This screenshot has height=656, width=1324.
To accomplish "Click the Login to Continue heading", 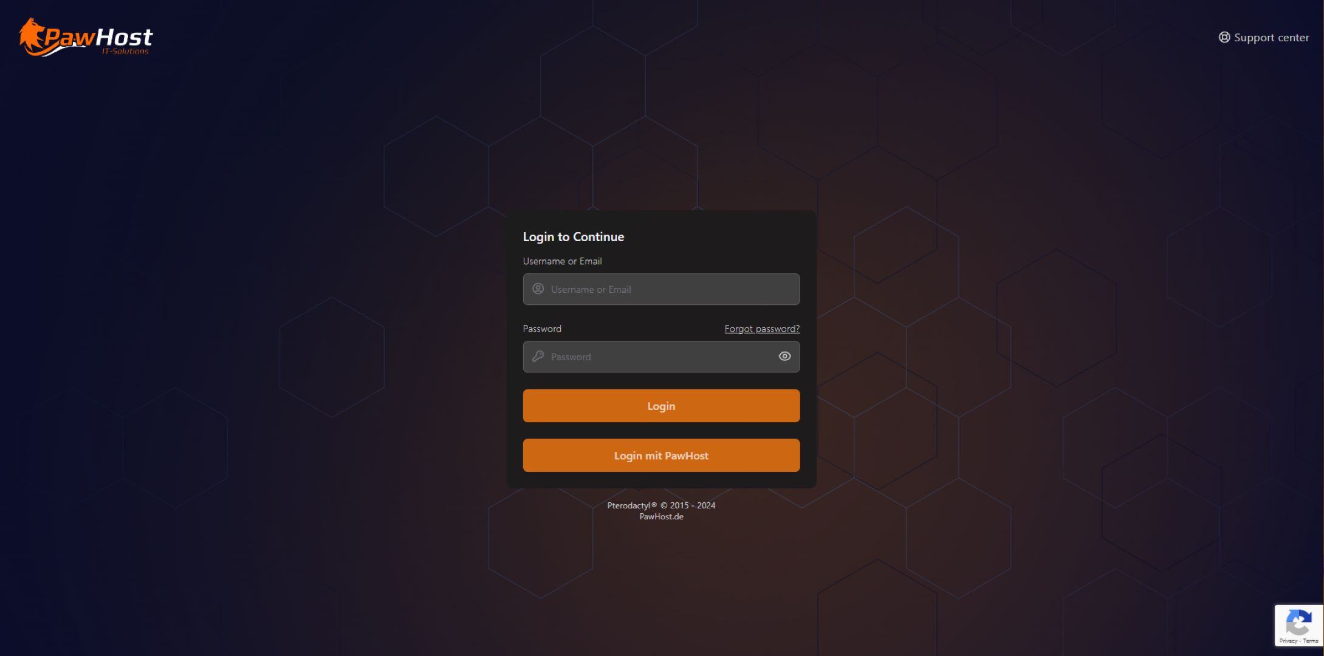I will coord(573,237).
